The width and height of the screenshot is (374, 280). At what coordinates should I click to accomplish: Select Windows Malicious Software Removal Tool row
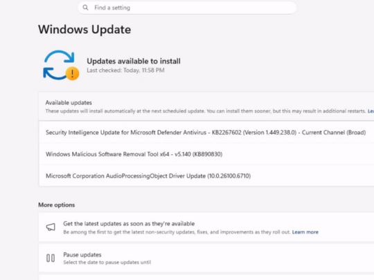(206, 154)
